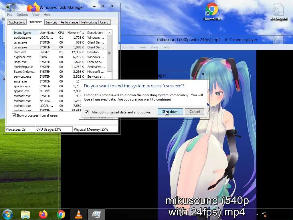This screenshot has width=293, height=220.
Task: Open the Help menu in VLC
Action: click(x=166, y=47)
